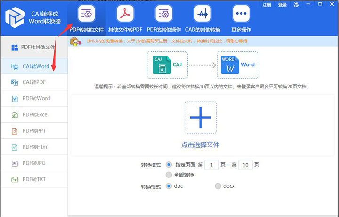
Task: Open the CAD的其他转换 icon
Action: pos(202,14)
